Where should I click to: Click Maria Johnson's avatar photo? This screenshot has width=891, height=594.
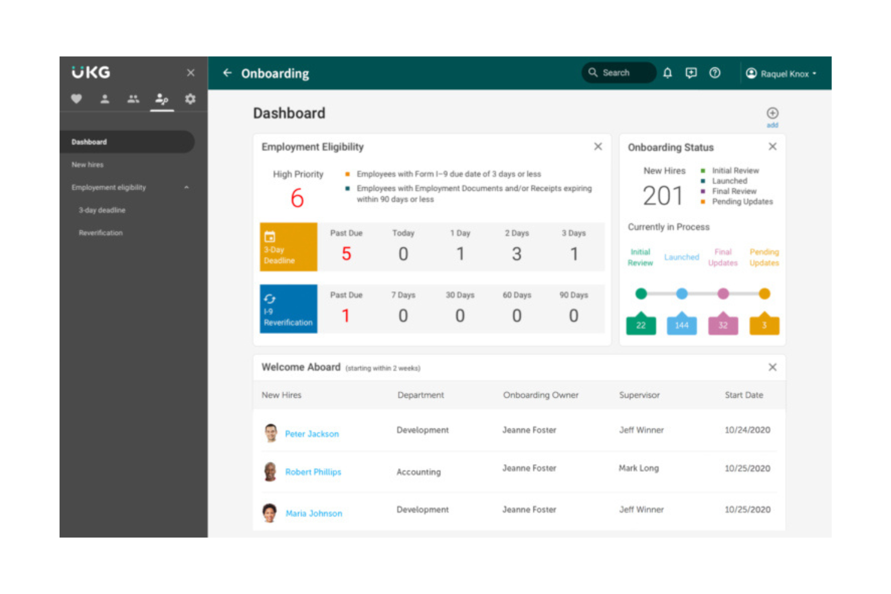(x=270, y=513)
